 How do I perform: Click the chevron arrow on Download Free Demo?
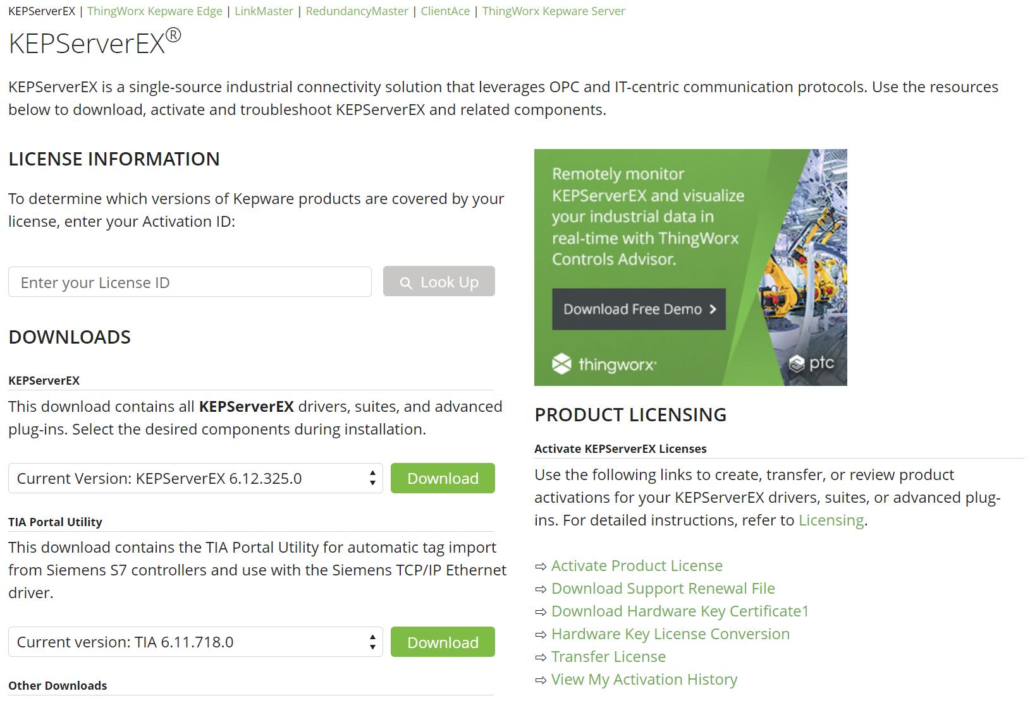pos(712,309)
